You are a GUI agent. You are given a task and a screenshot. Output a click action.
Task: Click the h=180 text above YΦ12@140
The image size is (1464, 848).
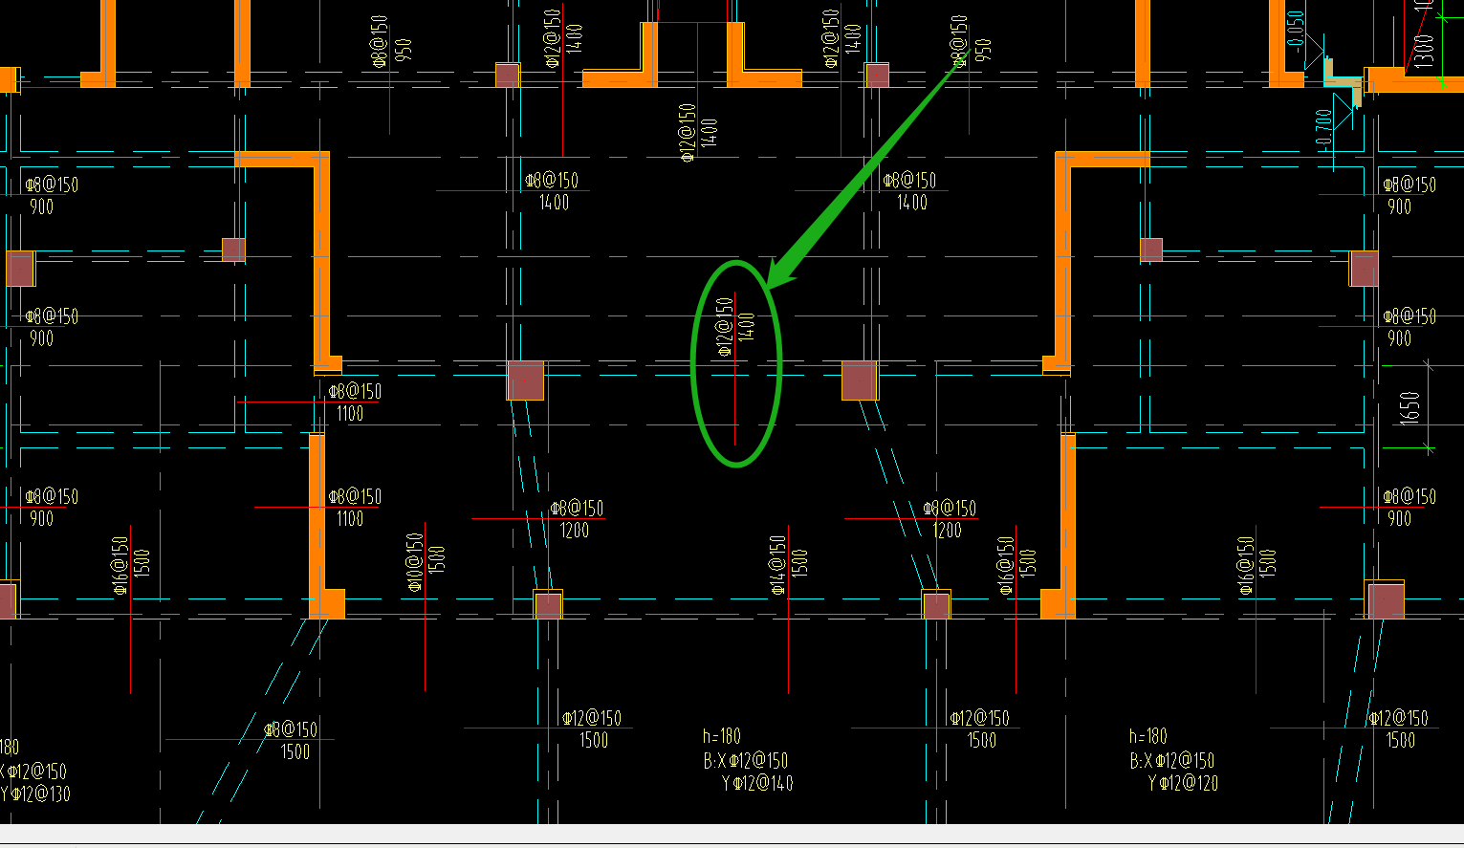coord(722,736)
